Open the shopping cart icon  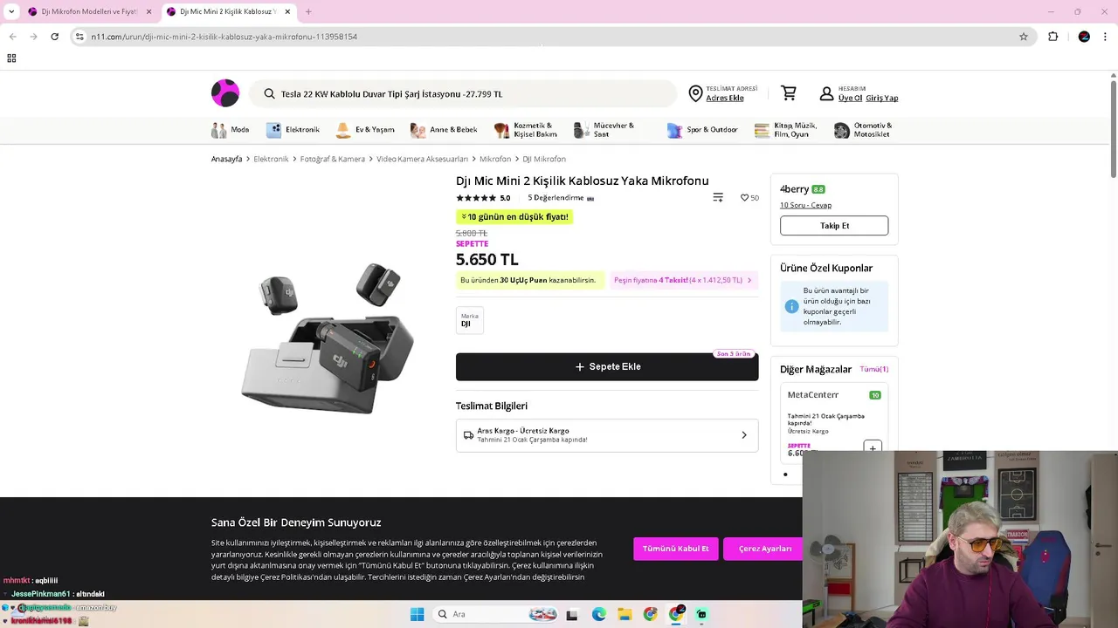tap(789, 93)
